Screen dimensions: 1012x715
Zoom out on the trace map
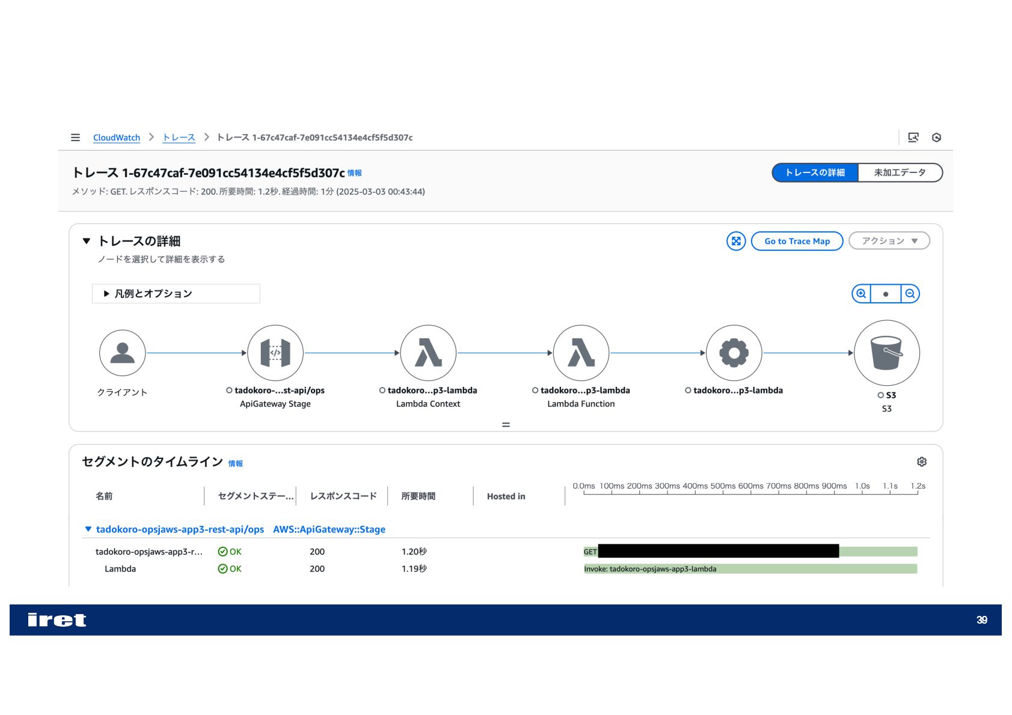click(910, 294)
